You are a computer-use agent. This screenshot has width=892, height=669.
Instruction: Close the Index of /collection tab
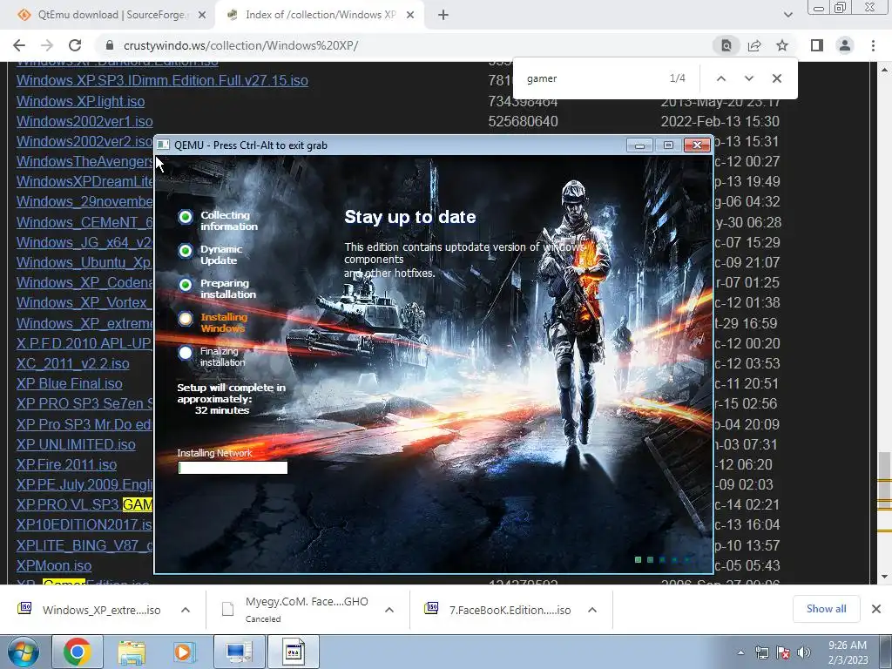410,16
